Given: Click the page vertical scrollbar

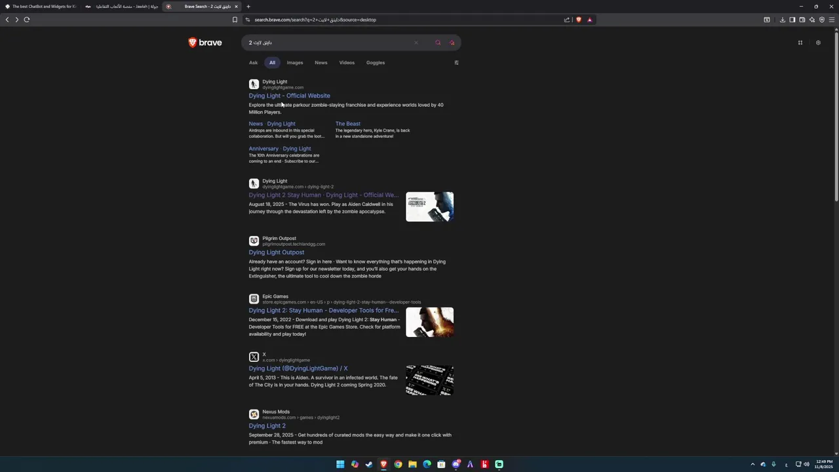Looking at the screenshot, I should coord(836,118).
